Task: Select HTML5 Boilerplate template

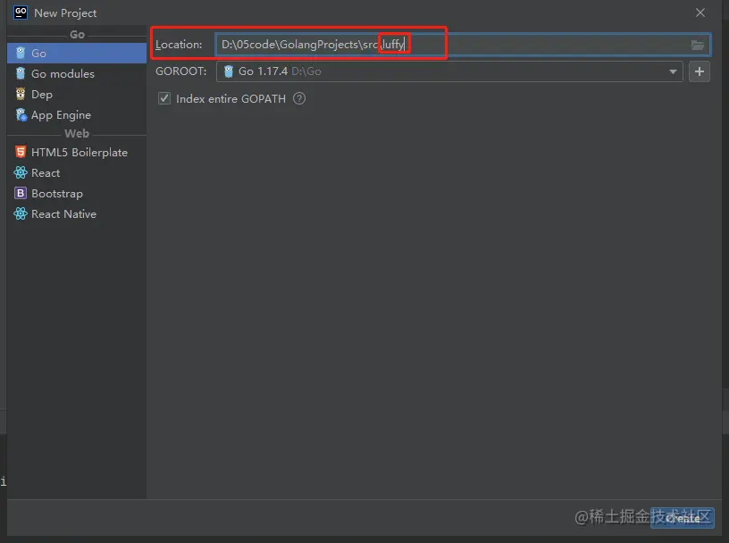Action: [77, 152]
